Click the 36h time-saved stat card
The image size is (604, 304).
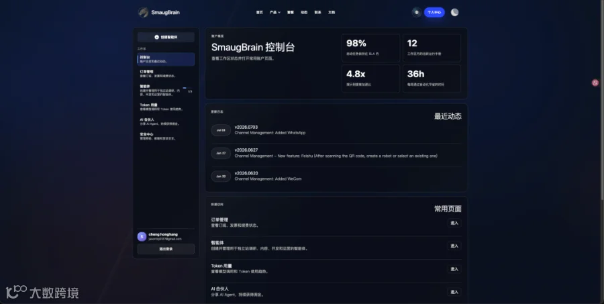[432, 79]
